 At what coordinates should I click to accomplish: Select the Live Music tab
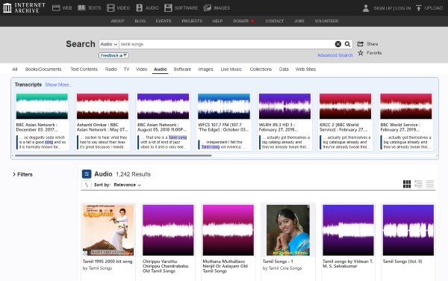click(x=231, y=70)
